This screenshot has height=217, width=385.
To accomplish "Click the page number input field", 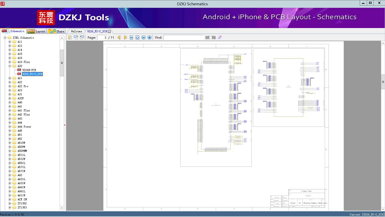I will click(102, 37).
